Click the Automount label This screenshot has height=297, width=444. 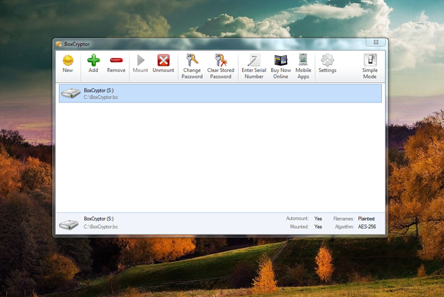point(297,219)
